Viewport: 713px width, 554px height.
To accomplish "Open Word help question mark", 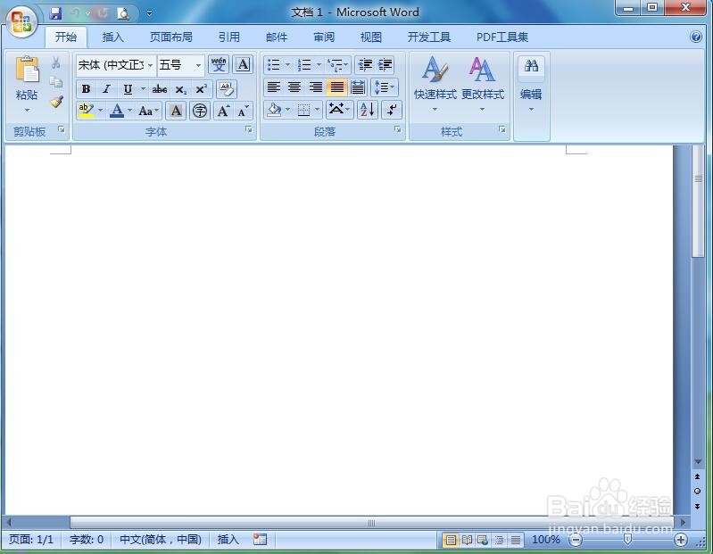I will 696,37.
